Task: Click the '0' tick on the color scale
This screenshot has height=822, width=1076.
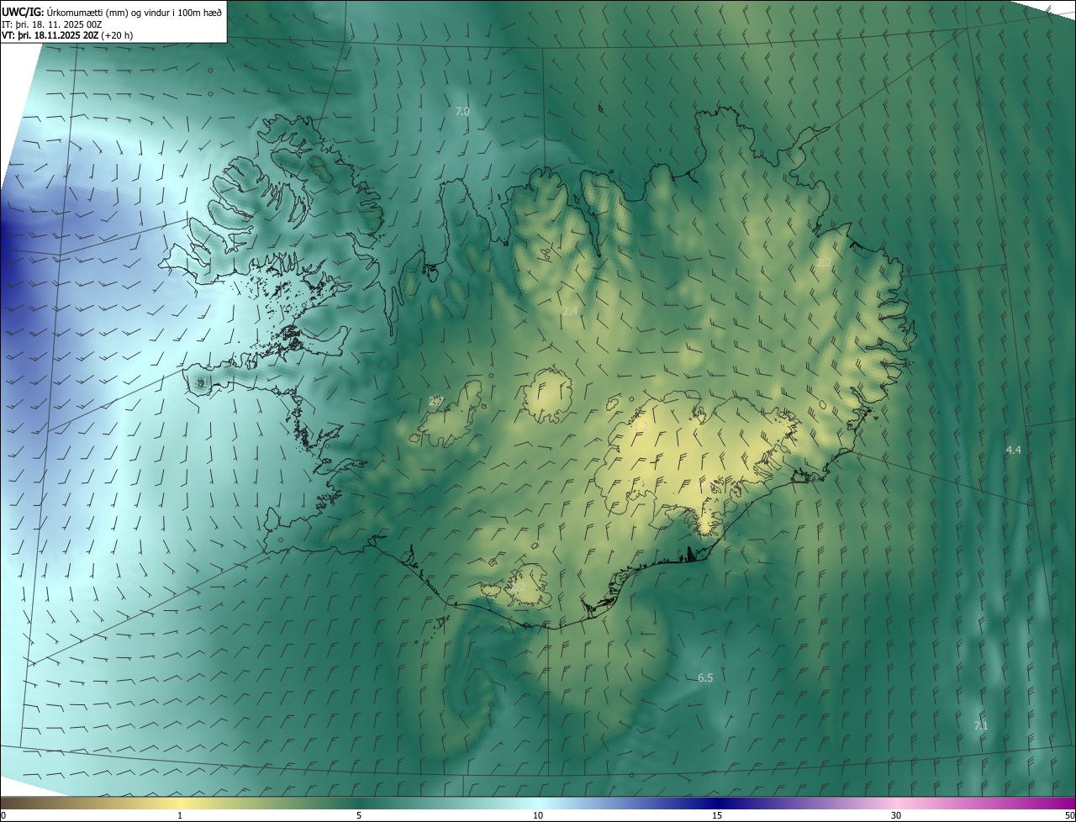Action: pyautogui.click(x=3, y=815)
